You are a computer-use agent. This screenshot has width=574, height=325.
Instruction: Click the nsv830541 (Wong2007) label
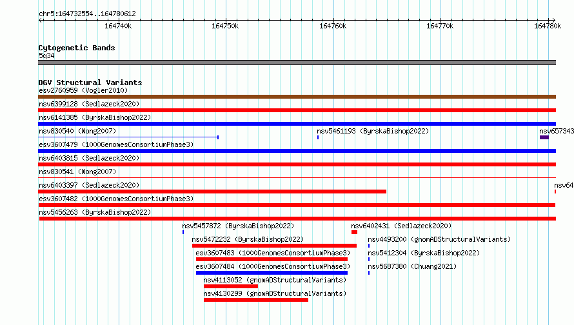pos(77,172)
